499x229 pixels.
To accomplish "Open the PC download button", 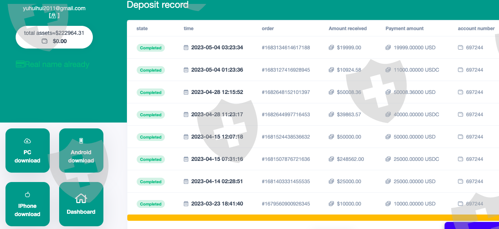I will pos(27,151).
